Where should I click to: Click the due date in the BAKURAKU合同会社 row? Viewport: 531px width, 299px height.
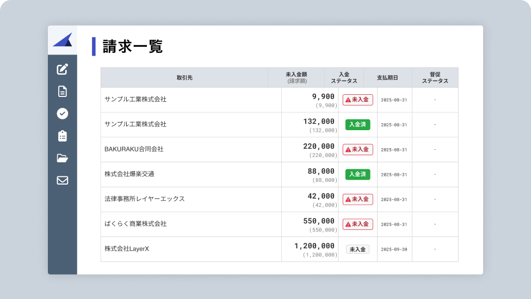tap(394, 149)
